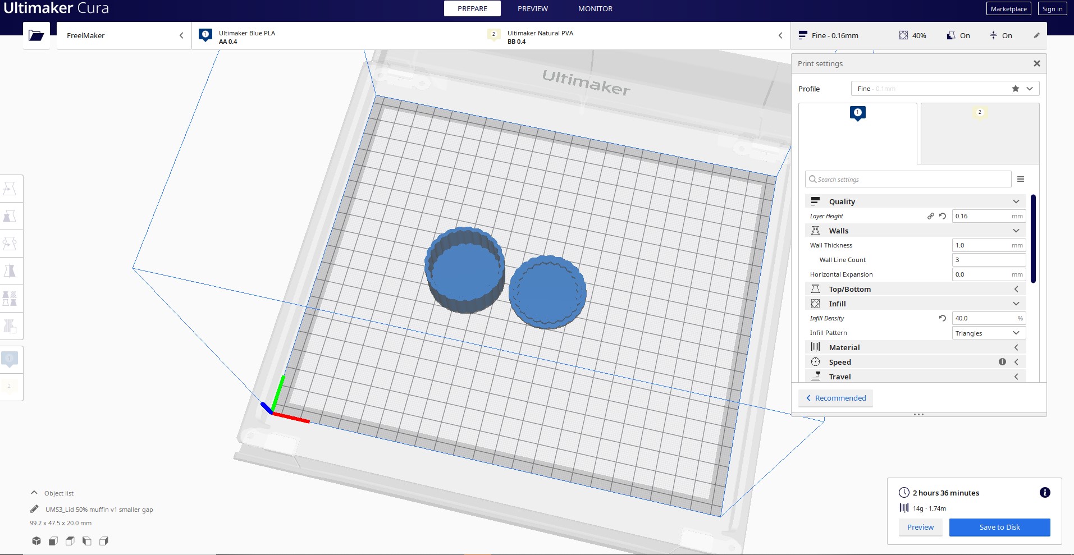This screenshot has height=555, width=1074.
Task: Click the info icon on the Speed row
Action: [1002, 362]
